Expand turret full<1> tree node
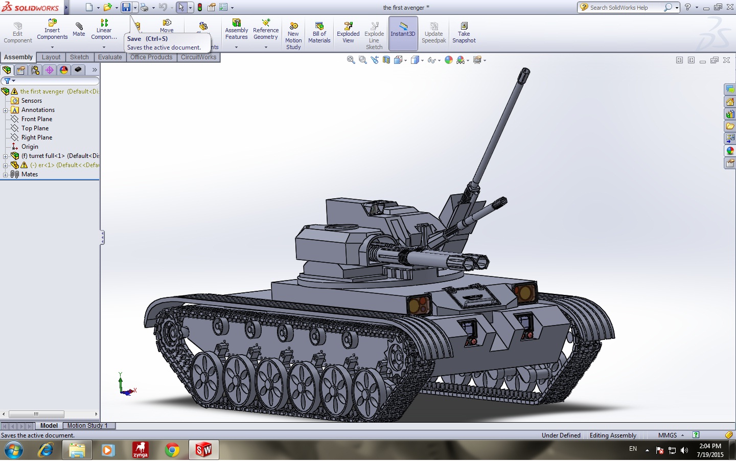Screen dimensions: 736x461 (x=5, y=156)
